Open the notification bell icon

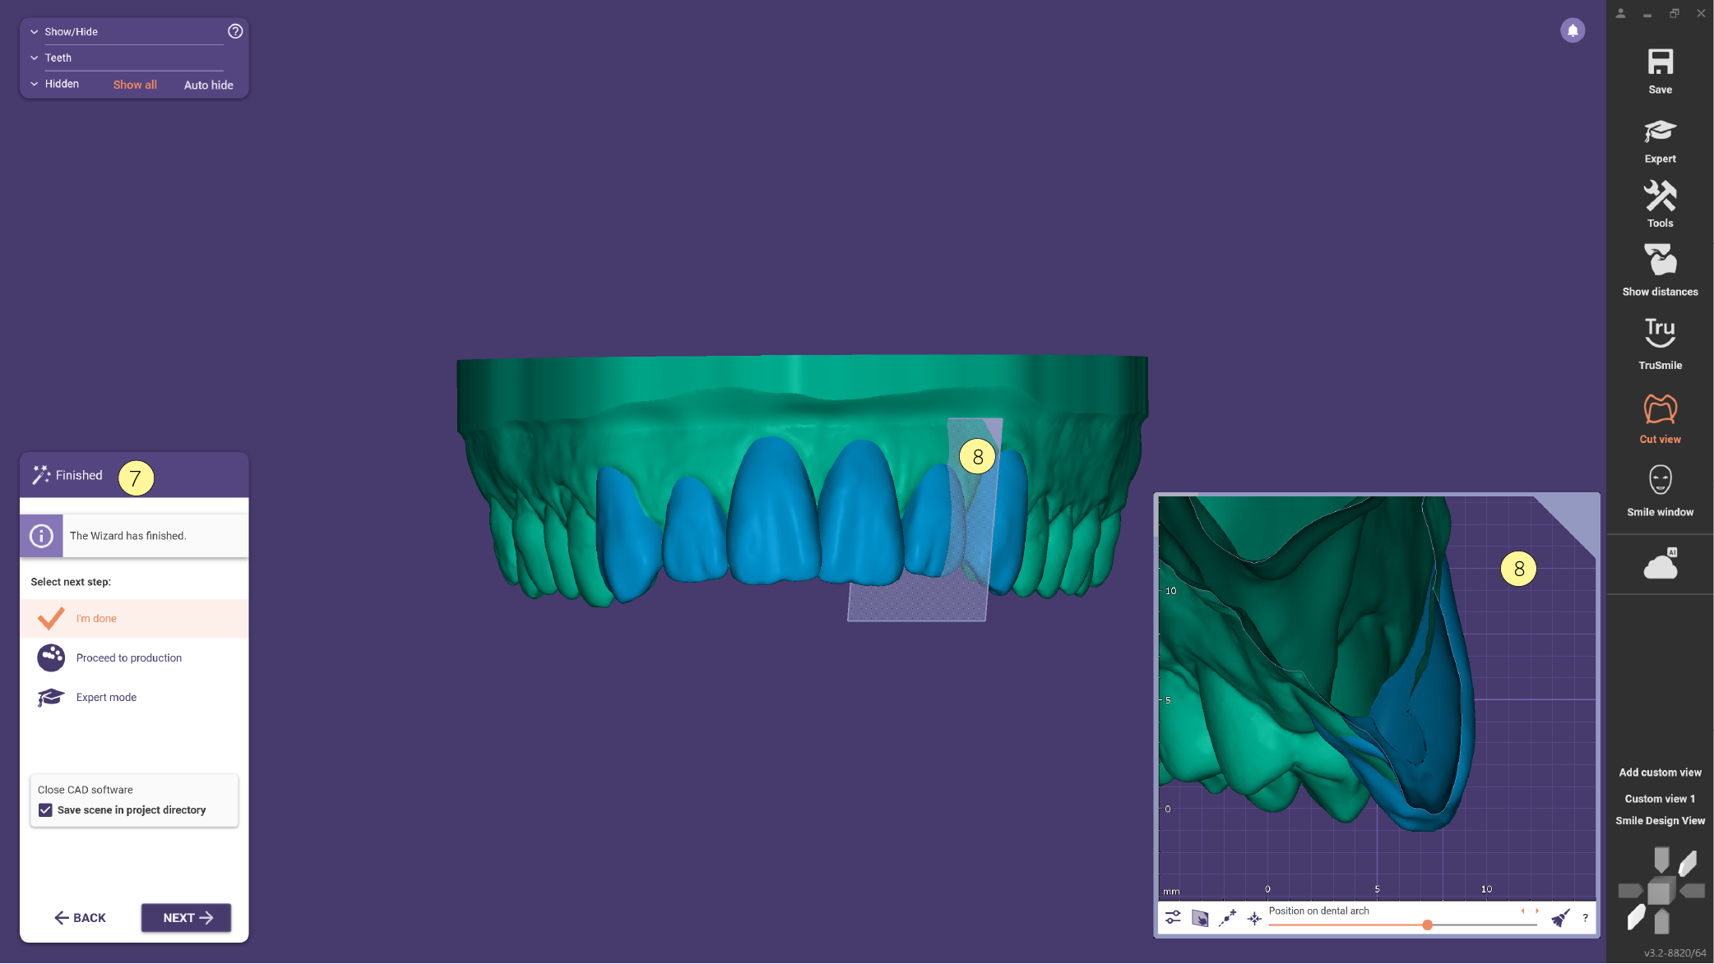[x=1573, y=30]
